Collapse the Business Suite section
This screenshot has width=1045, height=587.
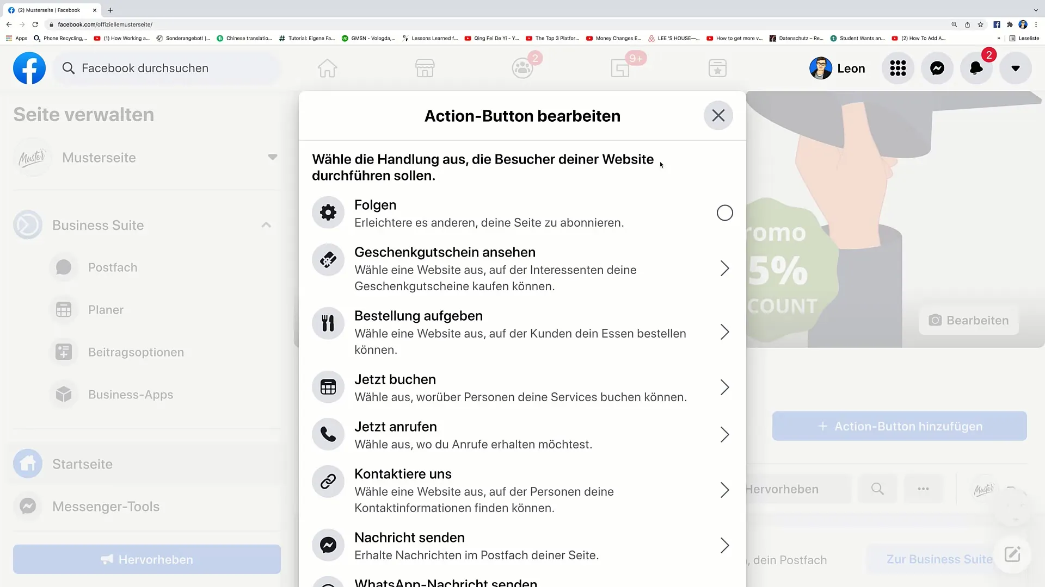coord(266,225)
